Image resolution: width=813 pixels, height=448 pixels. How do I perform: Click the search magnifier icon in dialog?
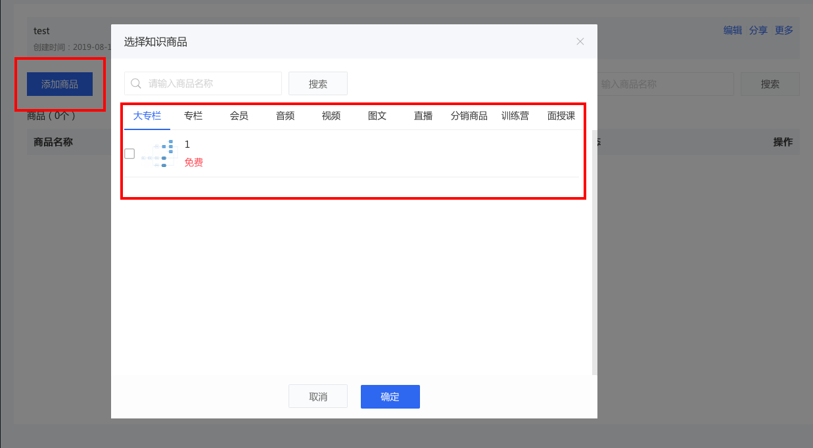[x=136, y=83]
